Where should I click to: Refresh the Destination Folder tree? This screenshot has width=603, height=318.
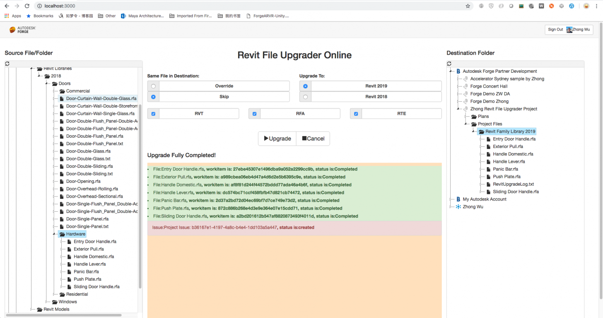[x=449, y=64]
